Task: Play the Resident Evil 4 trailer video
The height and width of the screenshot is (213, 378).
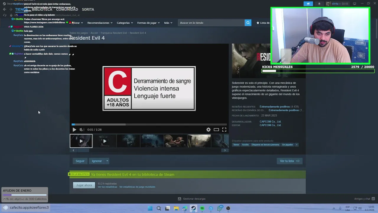Action: coord(74,130)
